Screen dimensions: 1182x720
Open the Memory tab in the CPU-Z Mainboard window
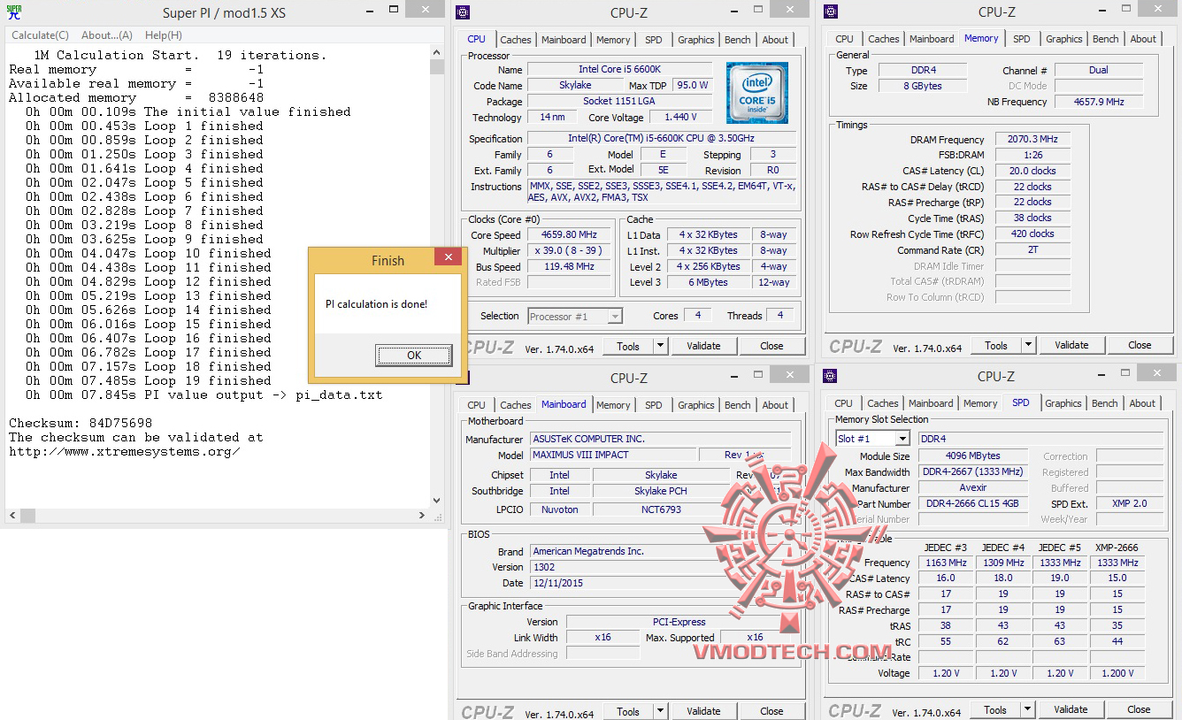pyautogui.click(x=613, y=405)
